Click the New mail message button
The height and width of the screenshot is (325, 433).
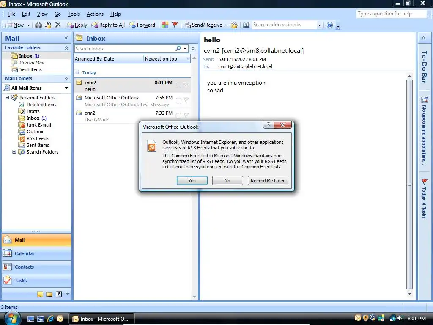pyautogui.click(x=15, y=25)
